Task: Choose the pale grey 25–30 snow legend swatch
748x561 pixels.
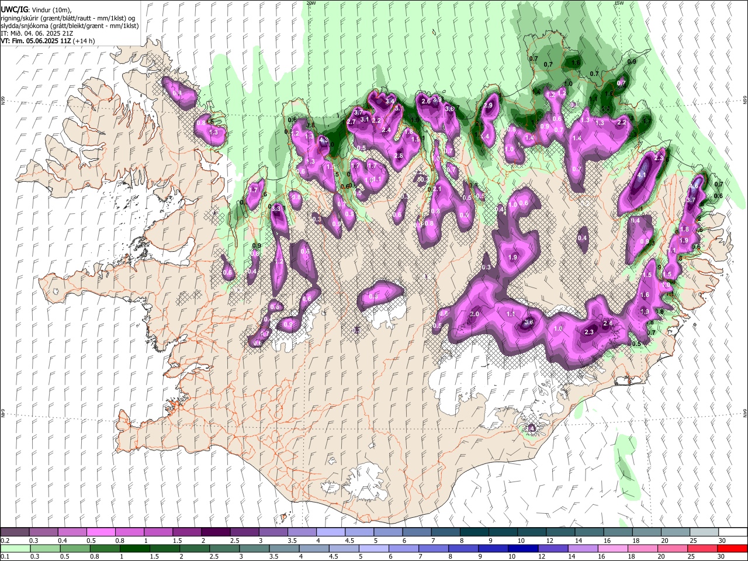Action: pos(704,532)
